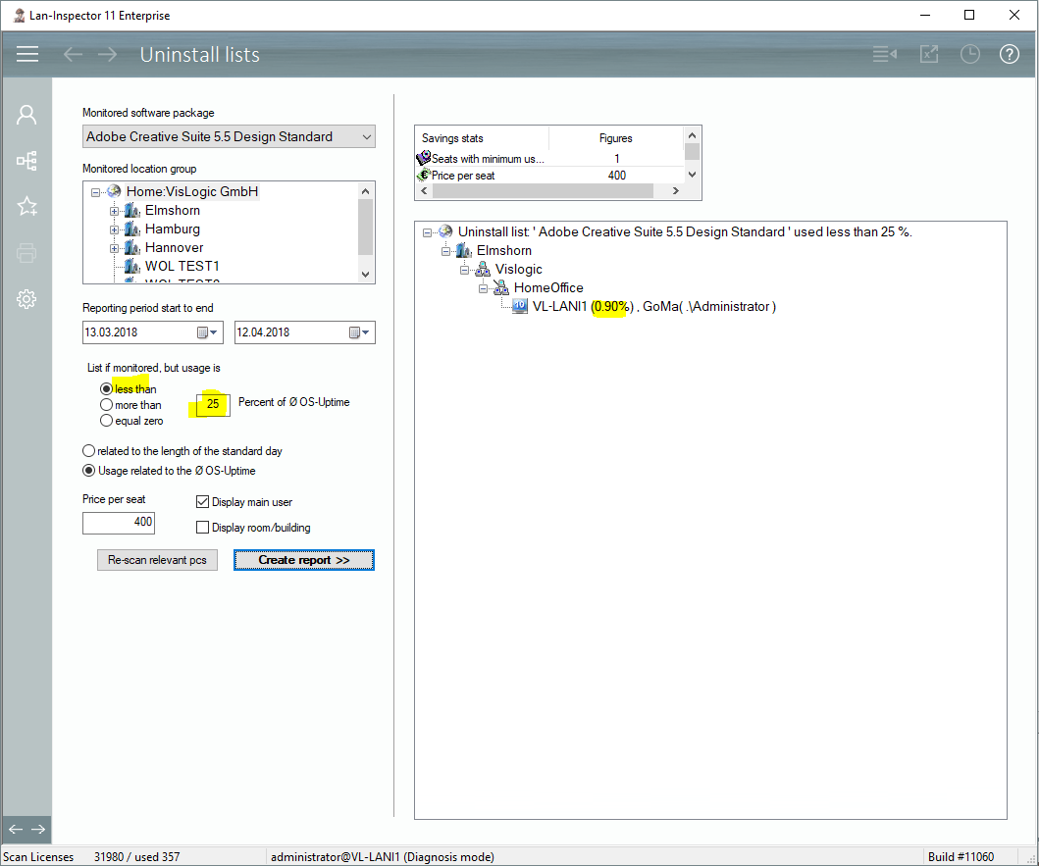Select the 'equal zero' usage option
The width and height of the screenshot is (1039, 866).
pos(106,421)
